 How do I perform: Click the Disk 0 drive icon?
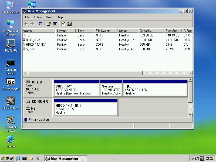(x=28, y=82)
